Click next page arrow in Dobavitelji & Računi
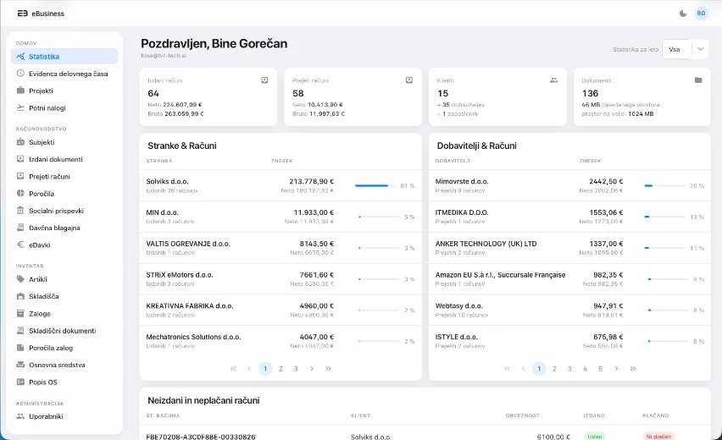 [x=617, y=369]
